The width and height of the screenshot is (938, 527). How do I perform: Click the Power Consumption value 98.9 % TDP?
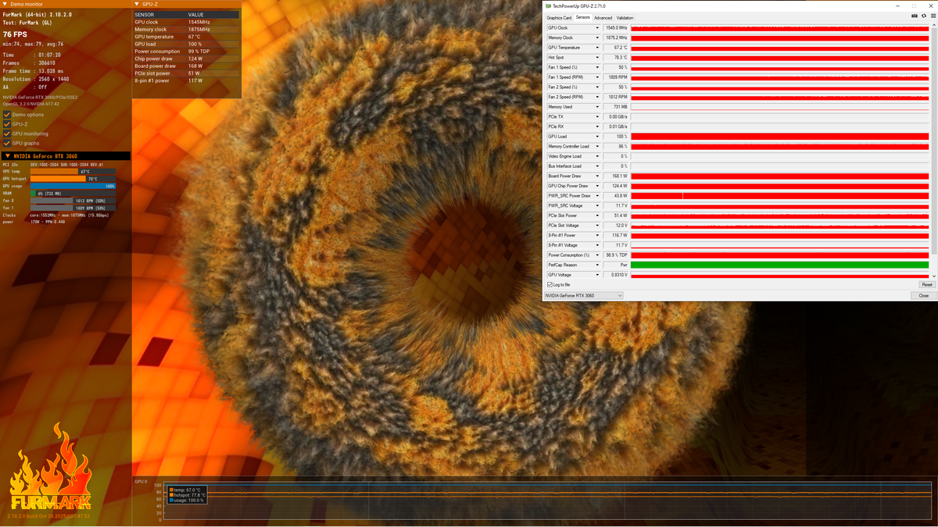[x=615, y=255]
